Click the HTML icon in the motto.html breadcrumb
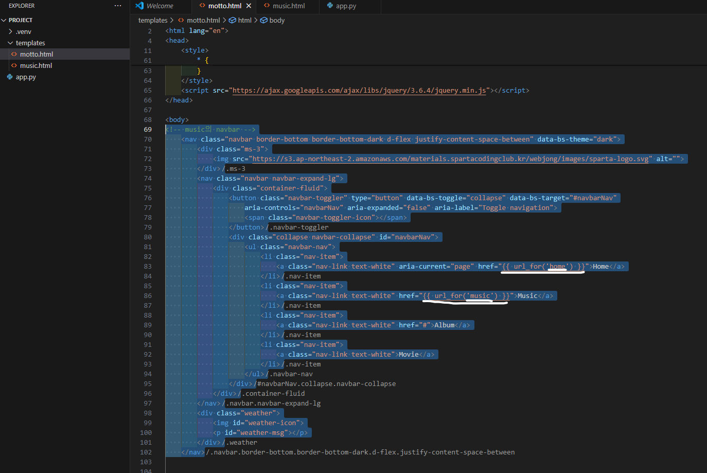Image resolution: width=707 pixels, height=473 pixels. click(181, 21)
